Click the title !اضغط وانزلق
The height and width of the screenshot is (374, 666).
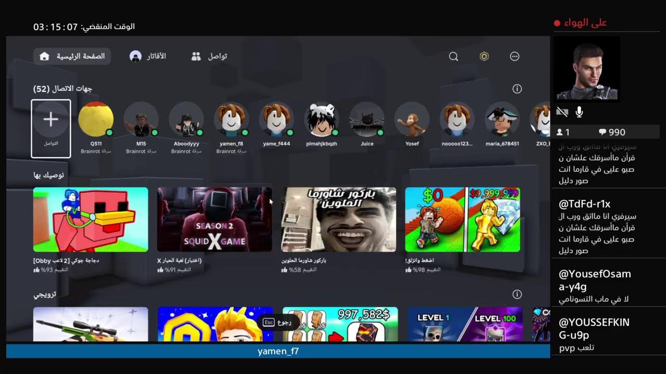click(419, 260)
